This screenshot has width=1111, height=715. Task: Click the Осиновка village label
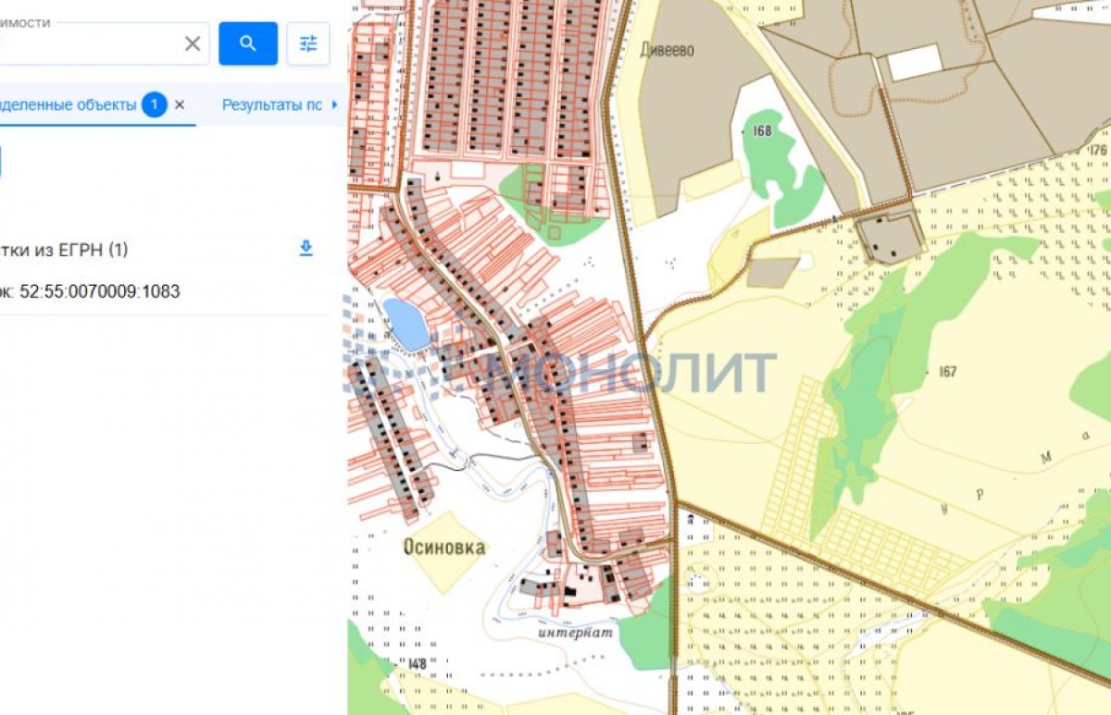pos(444,547)
